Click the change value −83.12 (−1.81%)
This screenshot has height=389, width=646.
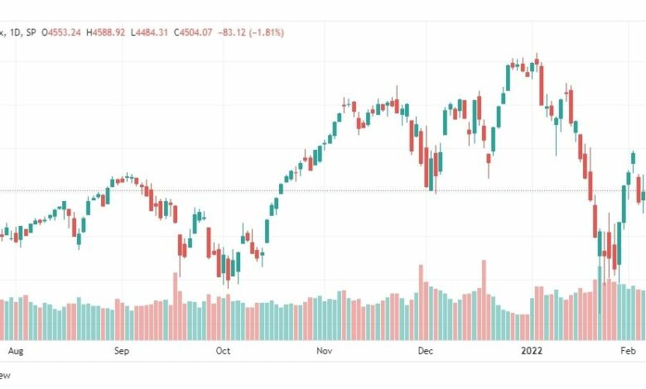click(250, 32)
